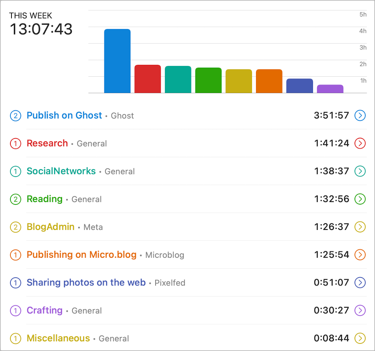Expand the Miscellaneous entry chevron
The width and height of the screenshot is (375, 351).
pos(360,338)
